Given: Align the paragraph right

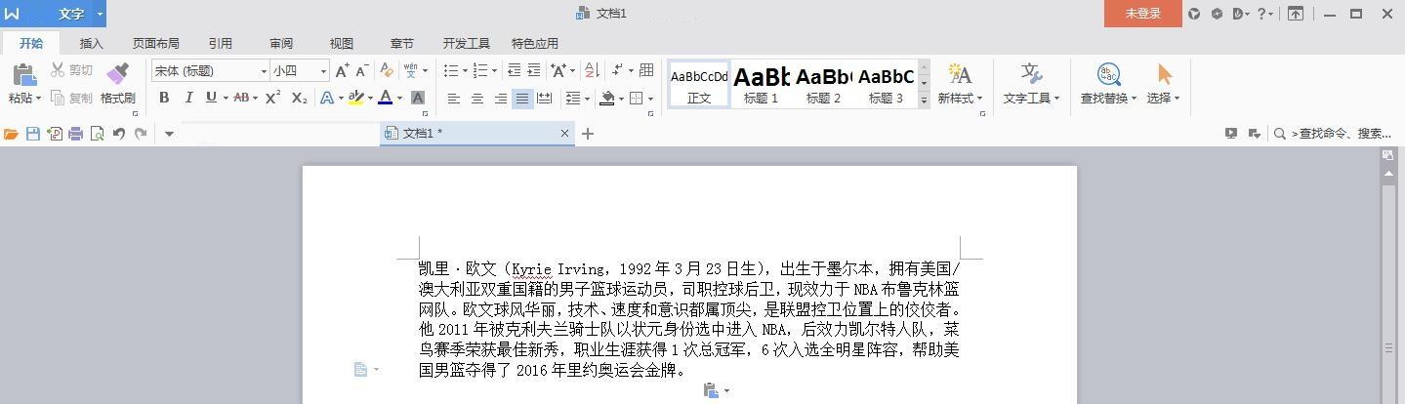Looking at the screenshot, I should [500, 98].
